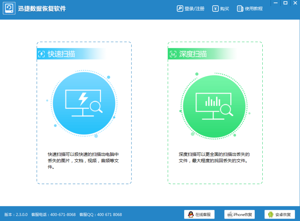Click the lightning icon beside 快速扫描 header
Image resolution: width=300 pixels, height=221 pixels.
[x=41, y=54]
